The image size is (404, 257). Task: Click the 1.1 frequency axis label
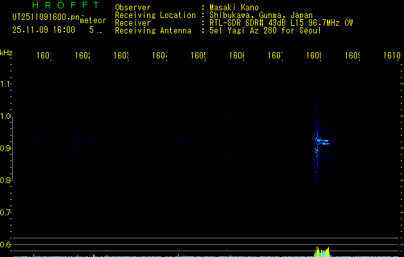(5, 84)
